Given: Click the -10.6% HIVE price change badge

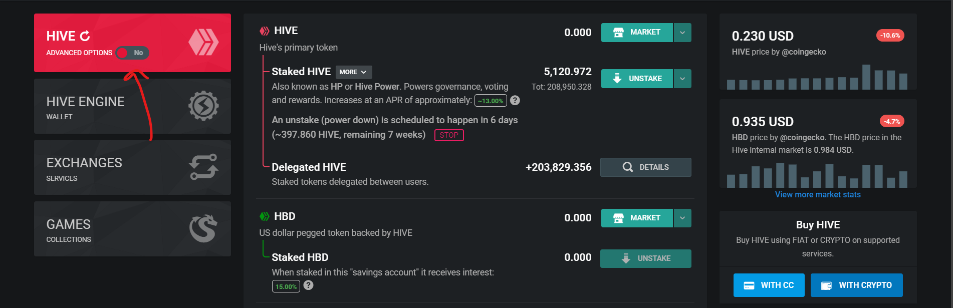Looking at the screenshot, I should click(x=890, y=36).
